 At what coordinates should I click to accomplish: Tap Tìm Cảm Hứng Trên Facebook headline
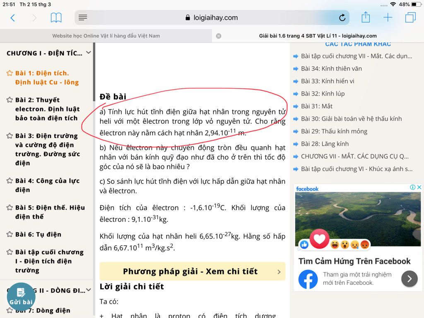tap(354, 261)
